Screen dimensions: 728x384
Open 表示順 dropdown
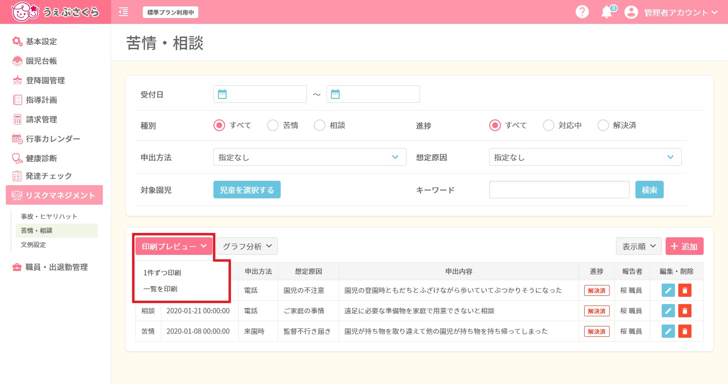[x=639, y=246]
